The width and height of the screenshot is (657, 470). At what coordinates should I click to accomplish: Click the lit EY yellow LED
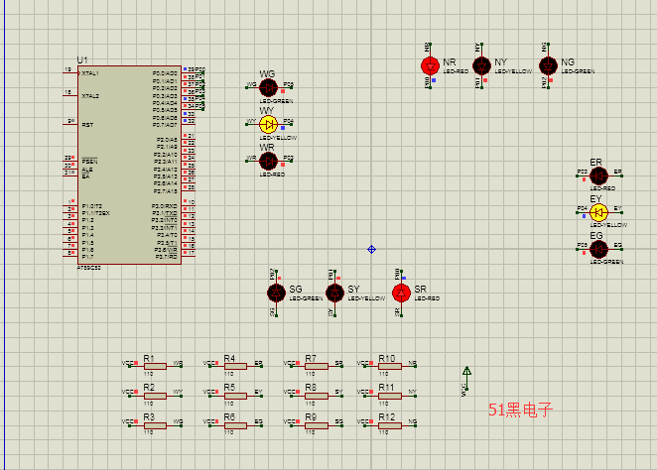tap(597, 212)
